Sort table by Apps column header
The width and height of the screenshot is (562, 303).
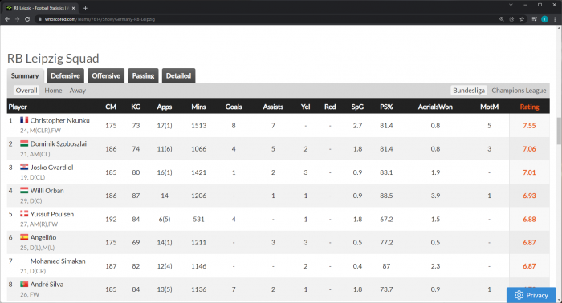click(x=165, y=107)
